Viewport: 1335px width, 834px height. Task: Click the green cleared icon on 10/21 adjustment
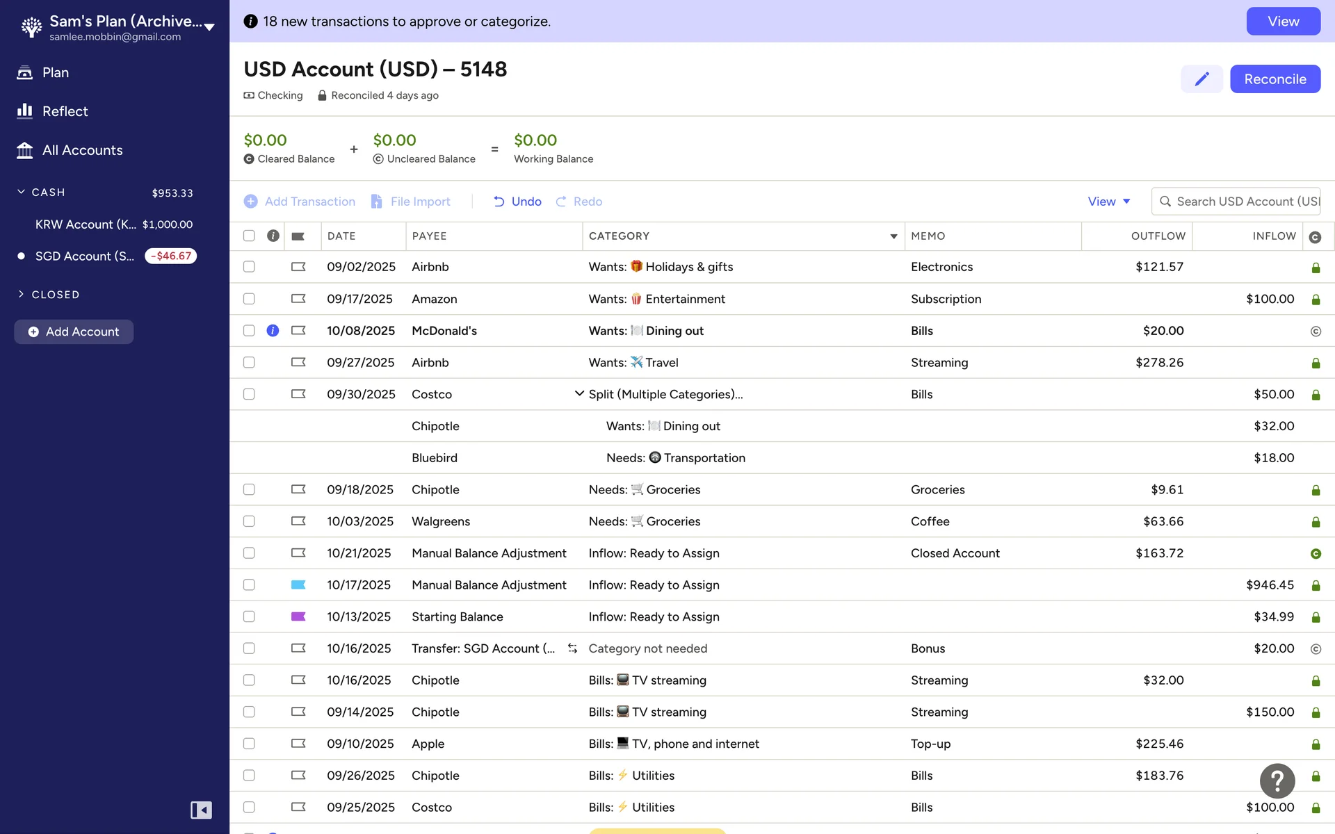click(x=1315, y=554)
